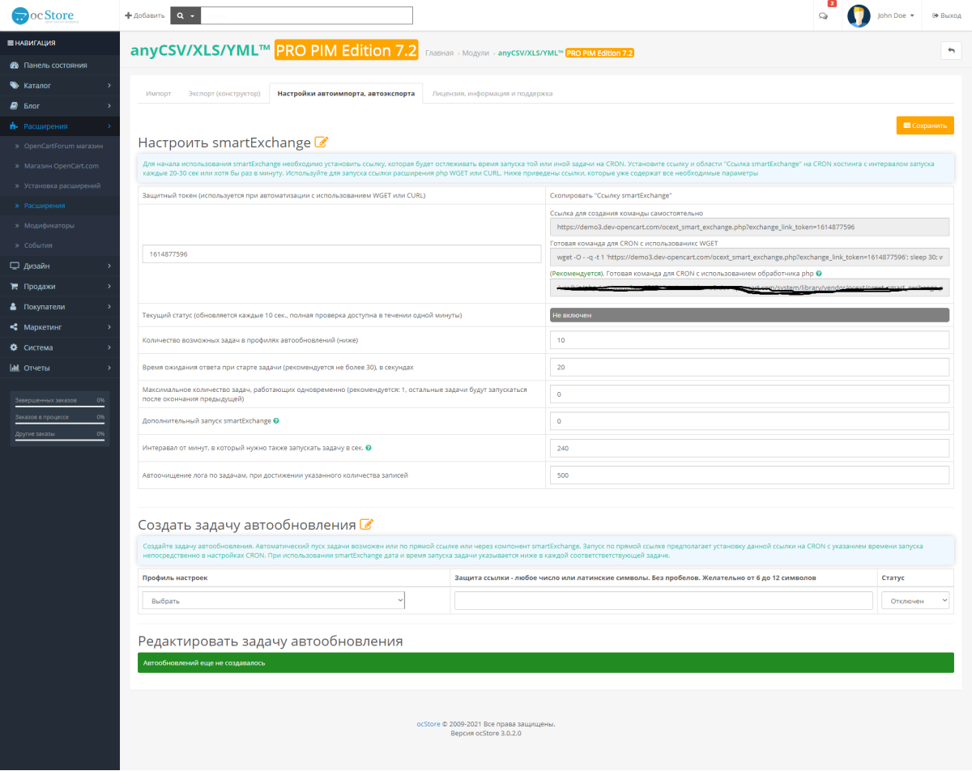This screenshot has height=771, width=972.
Task: Click the response wait time field
Action: click(749, 367)
